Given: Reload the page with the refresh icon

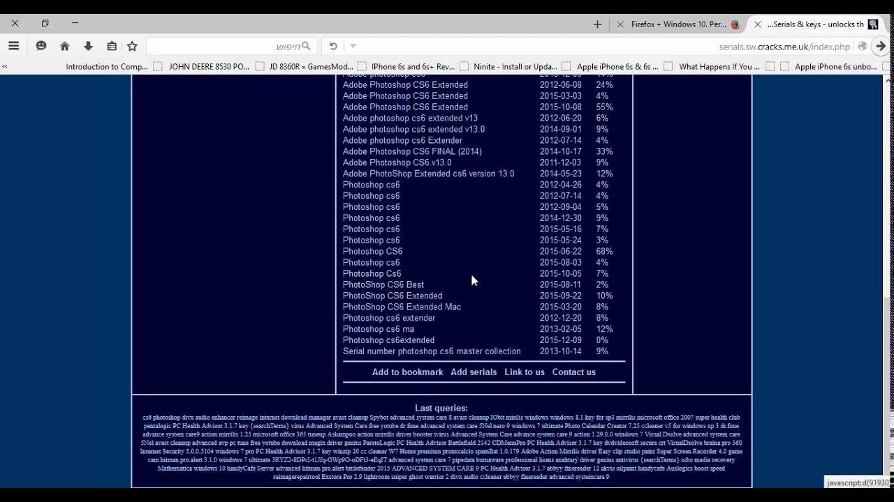Looking at the screenshot, I should [333, 46].
